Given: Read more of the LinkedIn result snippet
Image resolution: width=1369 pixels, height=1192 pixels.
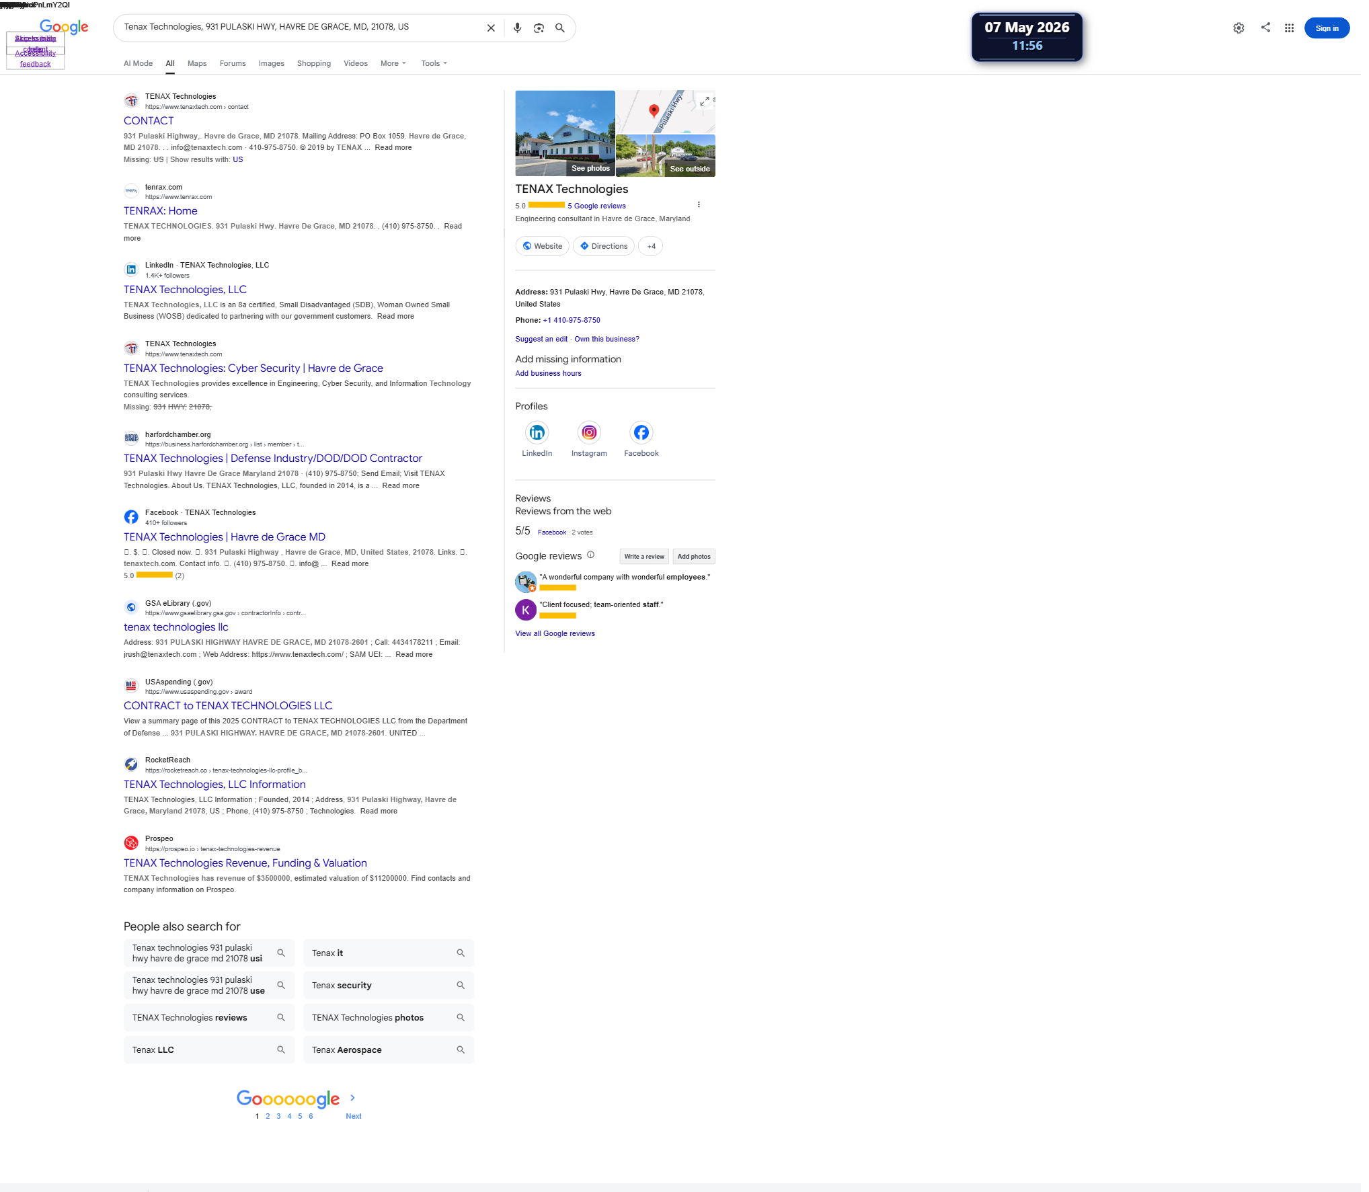Looking at the screenshot, I should tap(395, 317).
